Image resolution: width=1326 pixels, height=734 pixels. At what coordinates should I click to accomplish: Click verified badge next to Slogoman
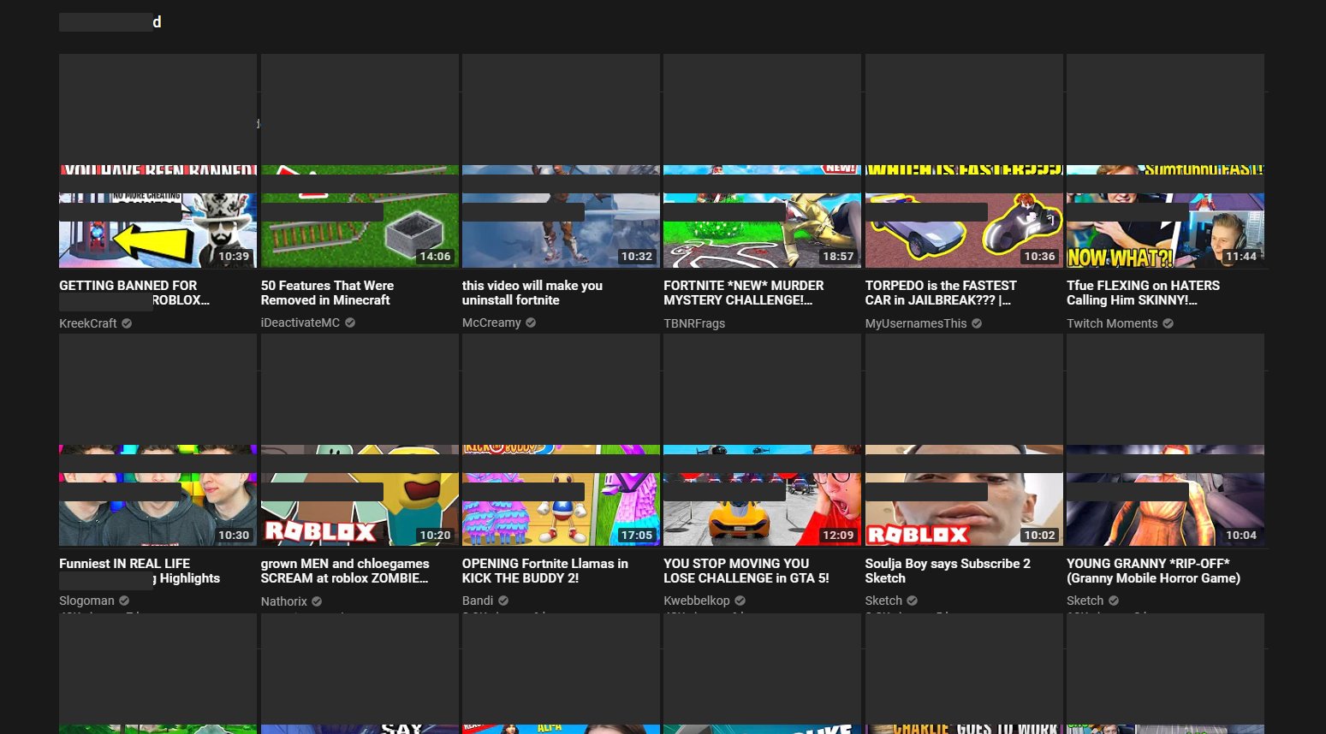[x=124, y=601]
